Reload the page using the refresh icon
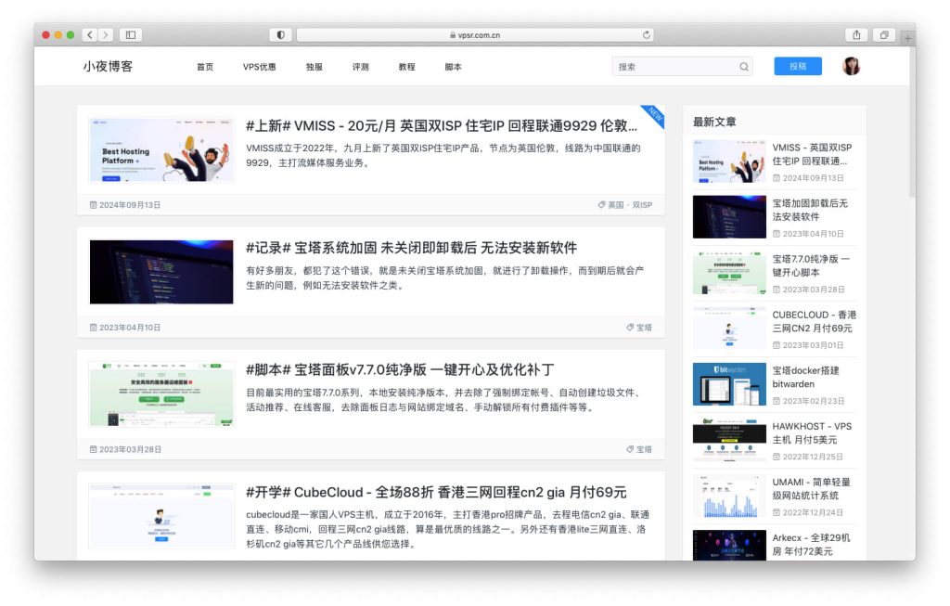The height and width of the screenshot is (606, 950). pyautogui.click(x=647, y=35)
